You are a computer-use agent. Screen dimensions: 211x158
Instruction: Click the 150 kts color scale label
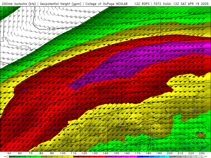click(116, 153)
